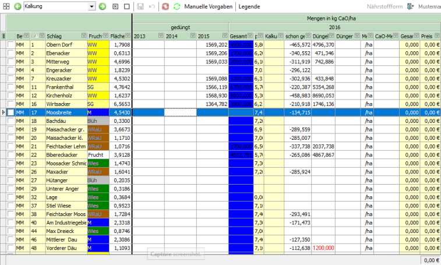Screen dimensions: 441x265
Task: Click the sort triangle in the number column header
Action: [x=36, y=36]
